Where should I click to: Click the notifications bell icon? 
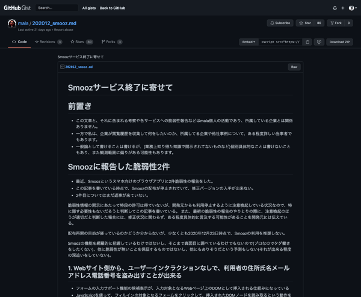pyautogui.click(x=335, y=8)
